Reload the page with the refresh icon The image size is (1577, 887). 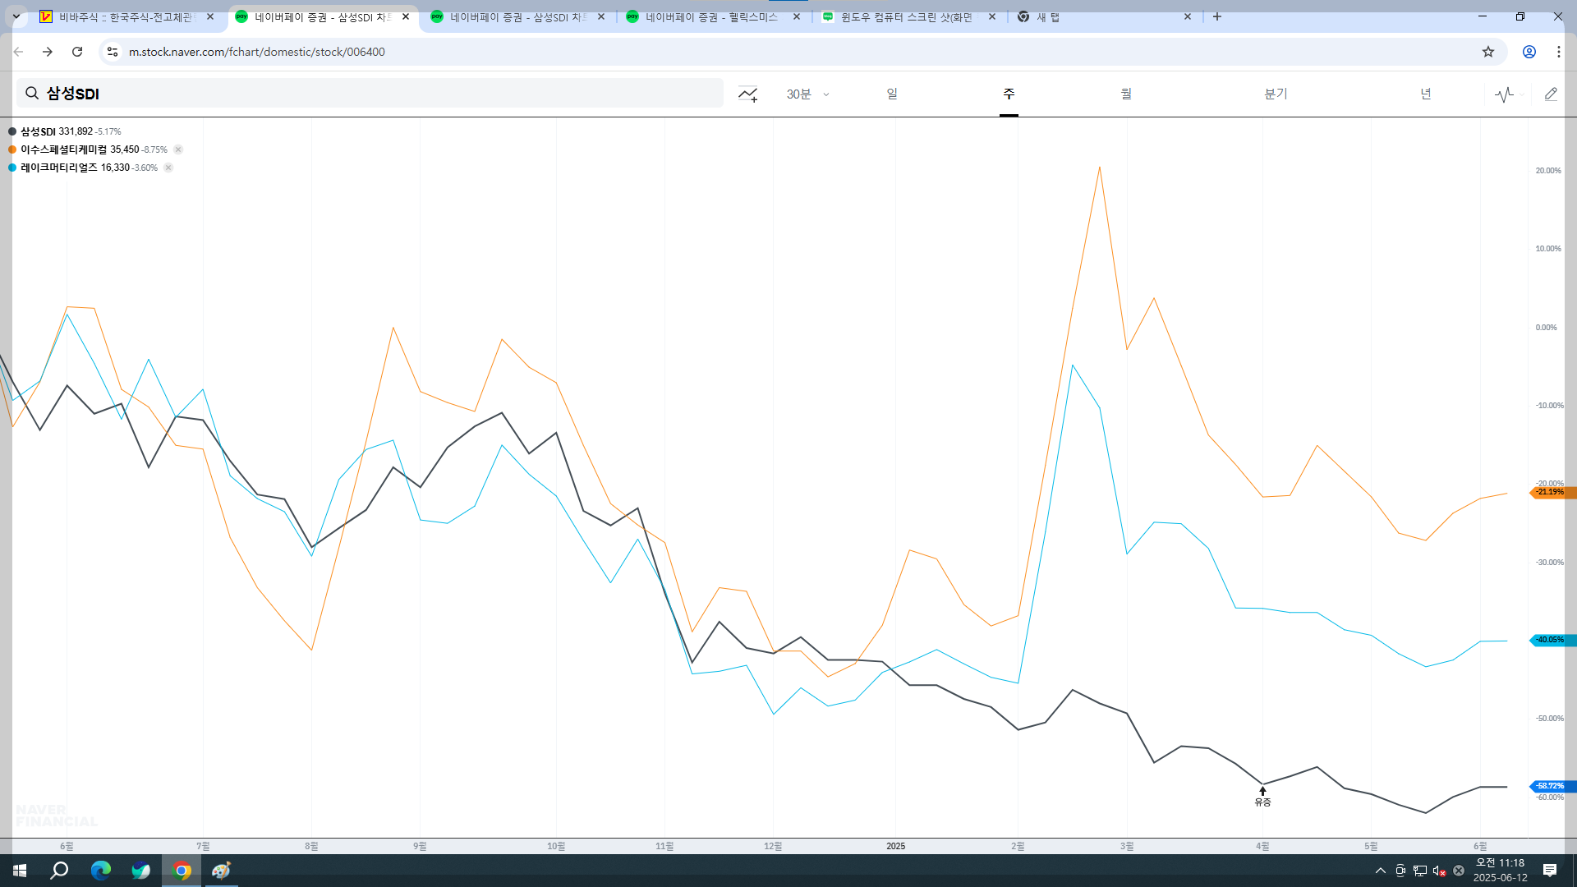[x=77, y=52]
